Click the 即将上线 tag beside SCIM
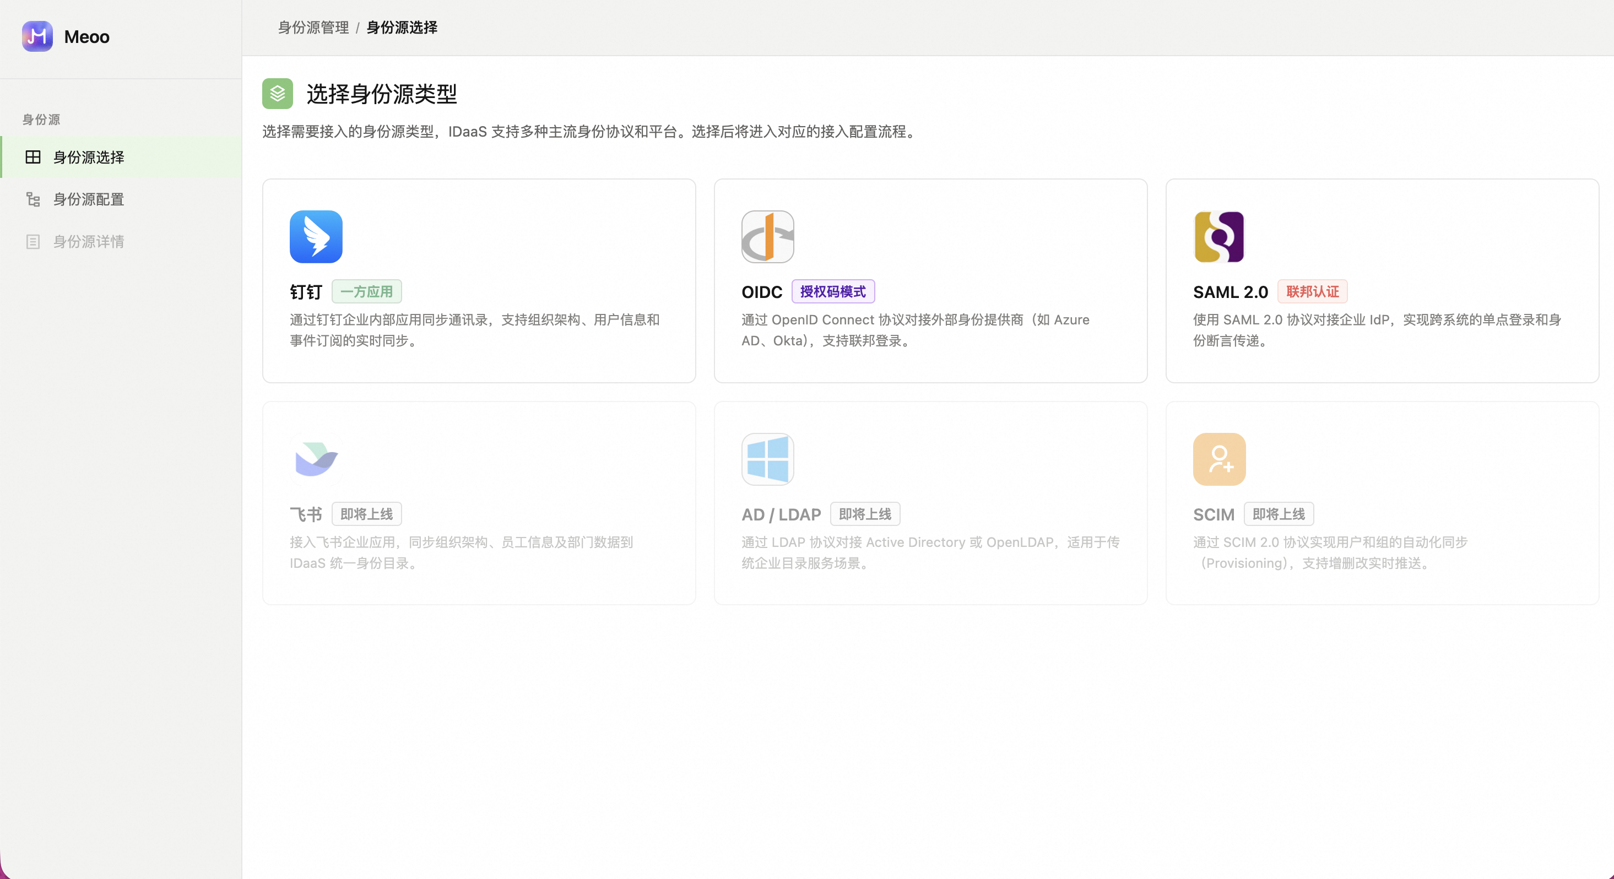The height and width of the screenshot is (879, 1614). click(x=1279, y=514)
